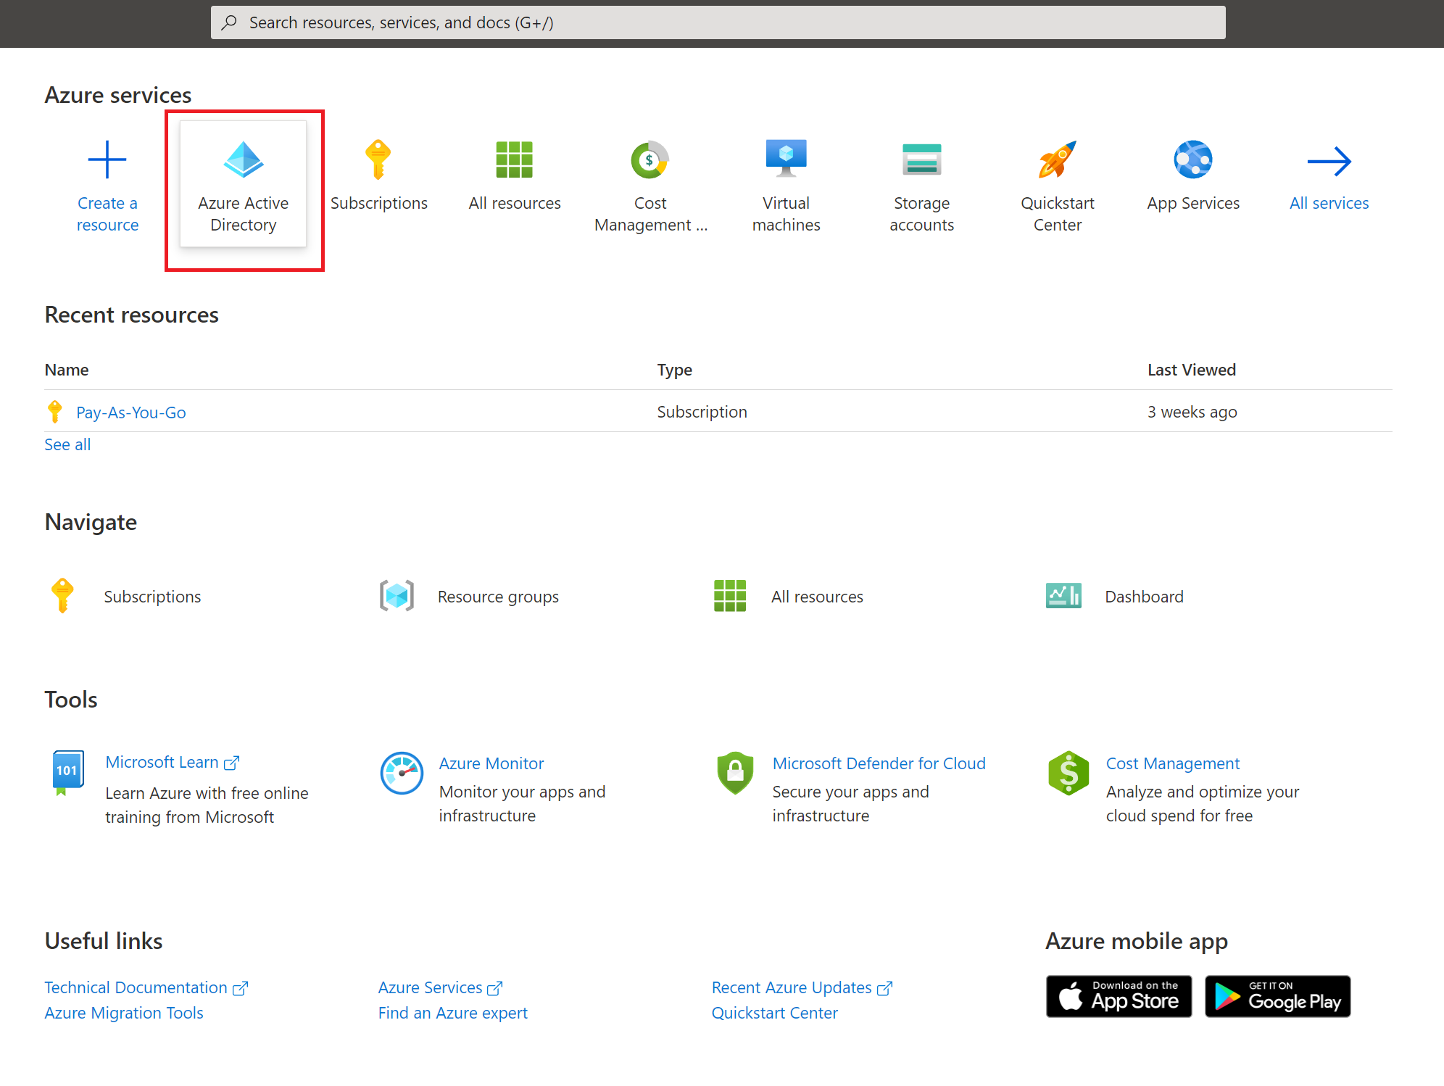Click All resources grid icon under Navigate
This screenshot has width=1444, height=1086.
730,596
